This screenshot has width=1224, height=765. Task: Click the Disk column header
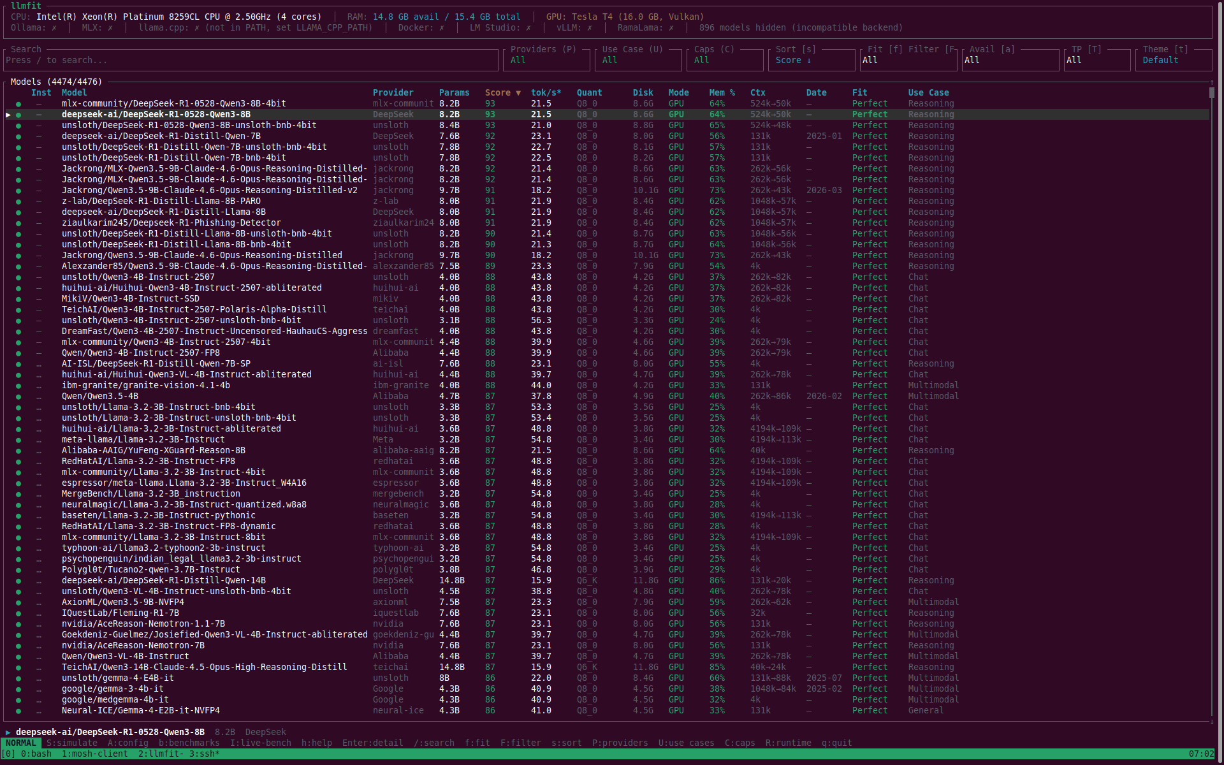pyautogui.click(x=643, y=92)
